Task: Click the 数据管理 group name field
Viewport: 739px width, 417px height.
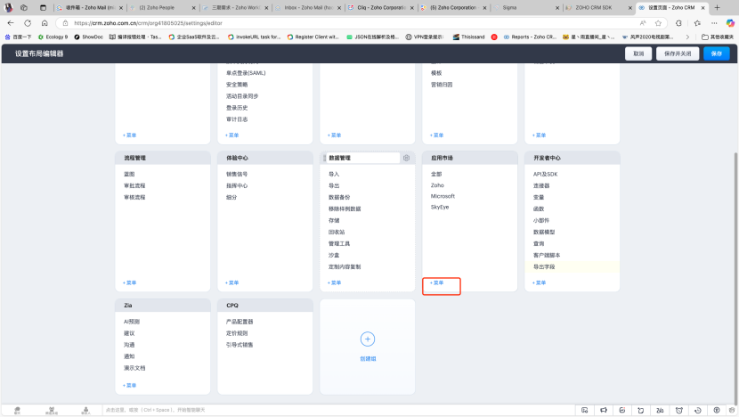Action: 363,158
